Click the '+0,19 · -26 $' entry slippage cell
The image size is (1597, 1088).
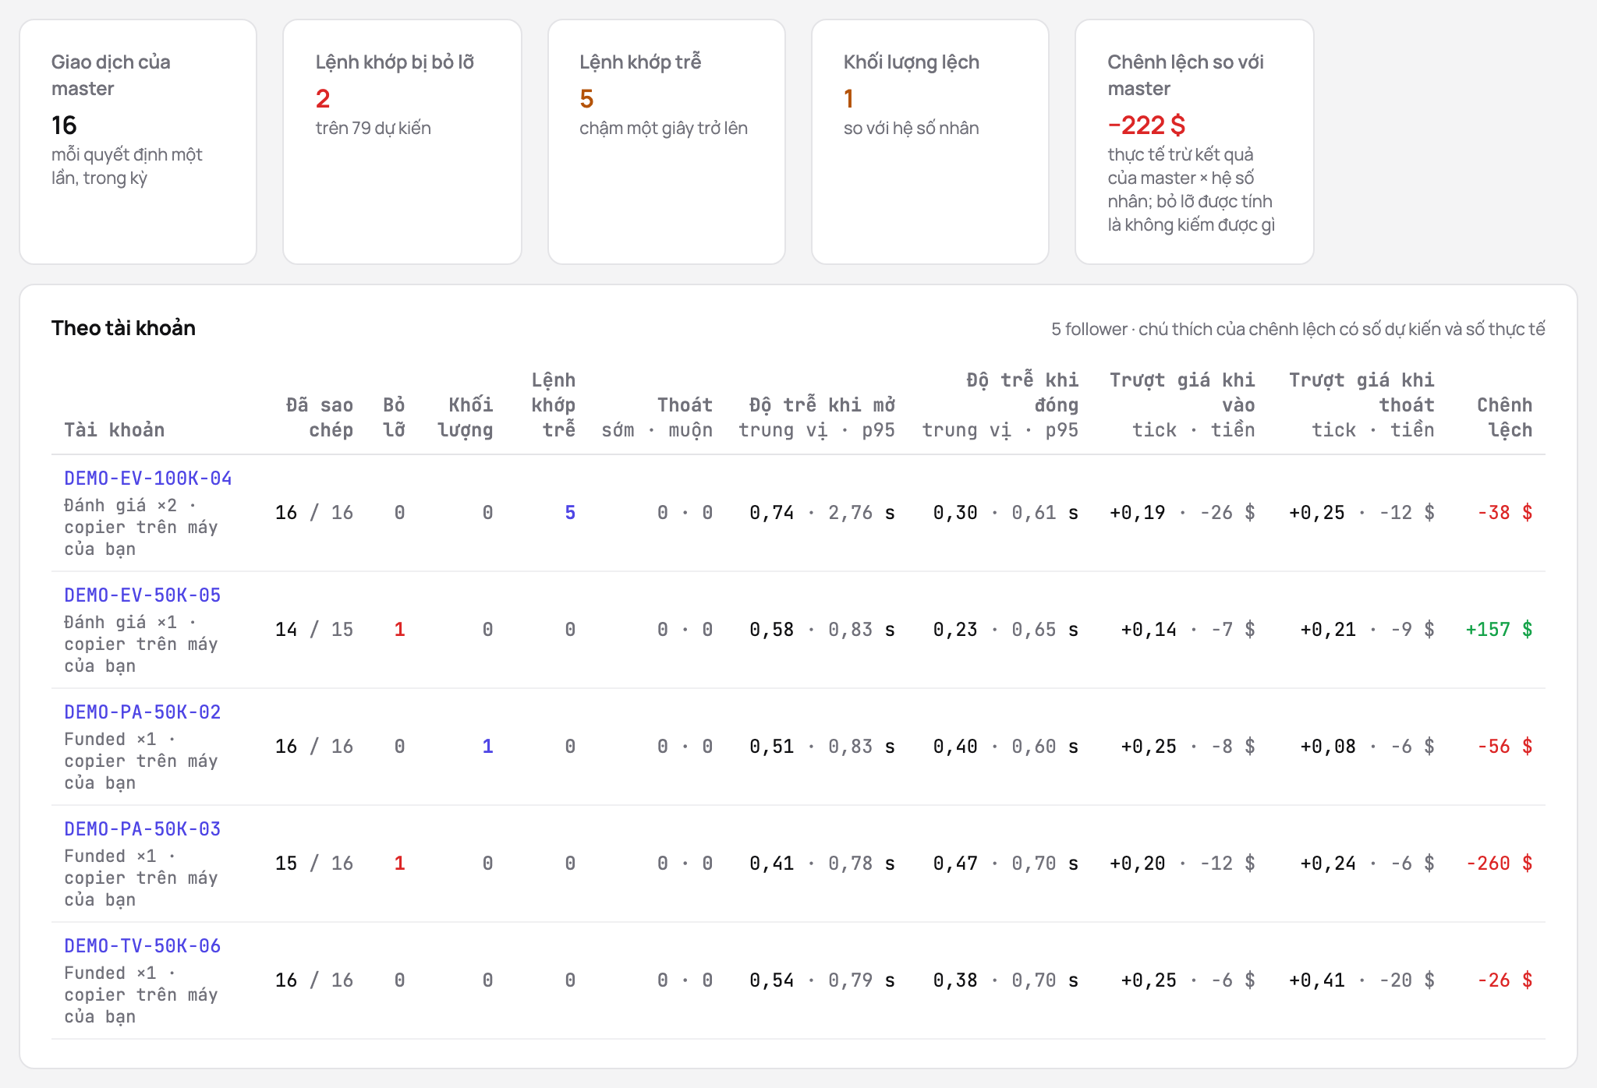[1182, 513]
